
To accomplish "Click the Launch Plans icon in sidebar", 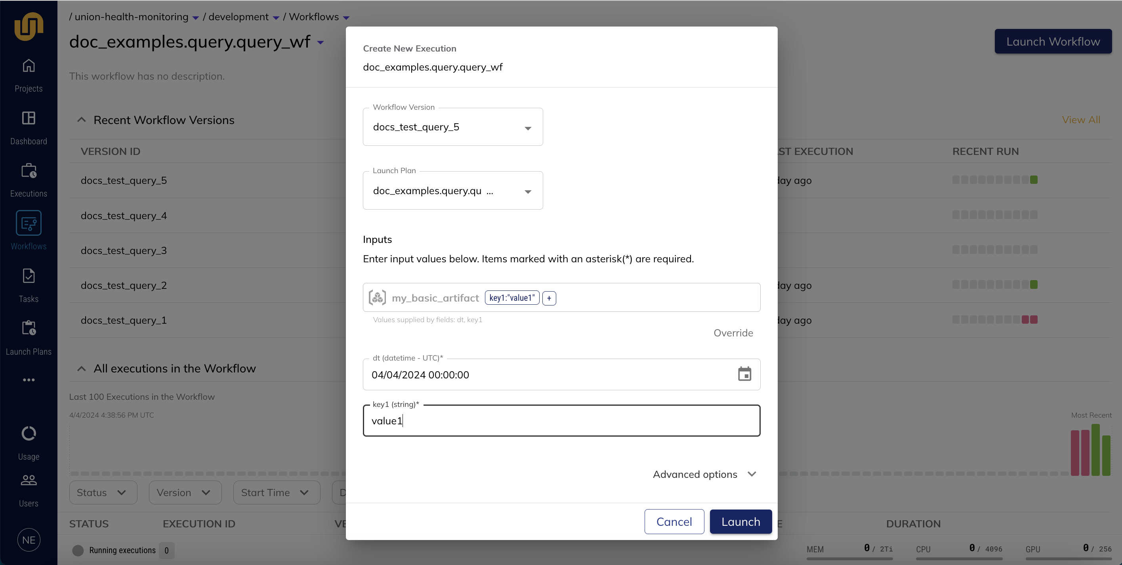I will (29, 328).
